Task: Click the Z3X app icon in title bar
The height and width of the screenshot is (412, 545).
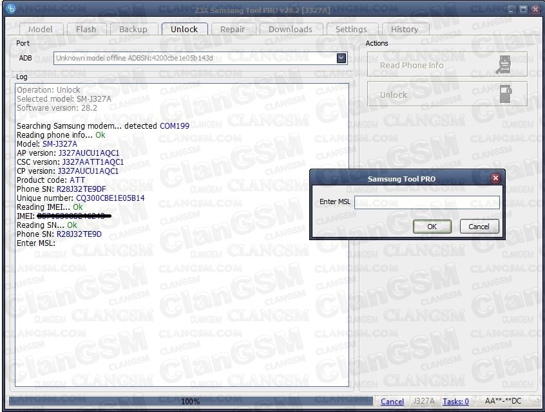Action: (x=11, y=8)
